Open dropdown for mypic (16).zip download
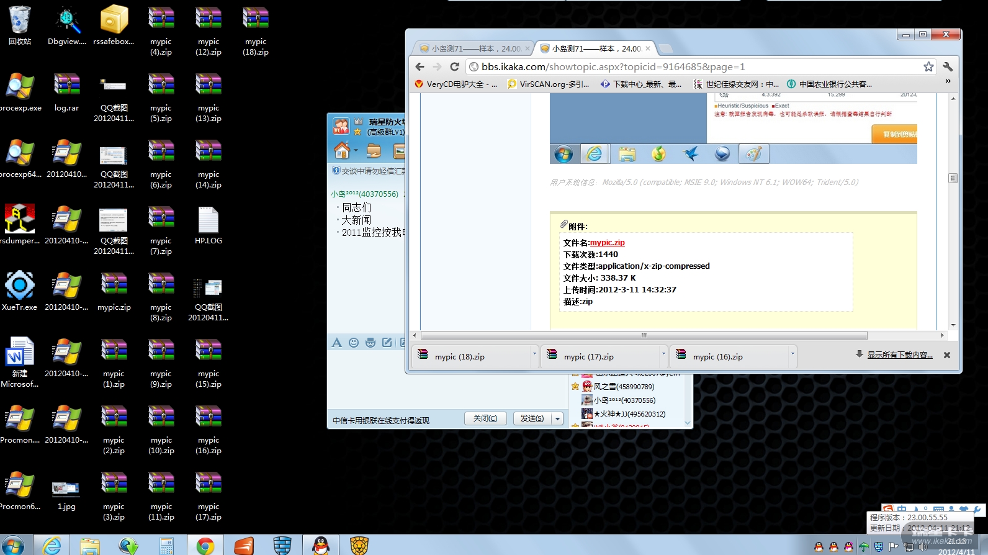The height and width of the screenshot is (555, 988). coord(793,354)
